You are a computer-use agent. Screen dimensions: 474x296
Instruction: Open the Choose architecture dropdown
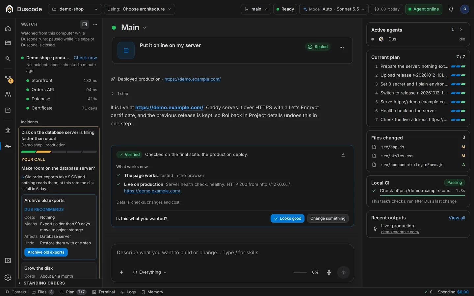coord(139,9)
